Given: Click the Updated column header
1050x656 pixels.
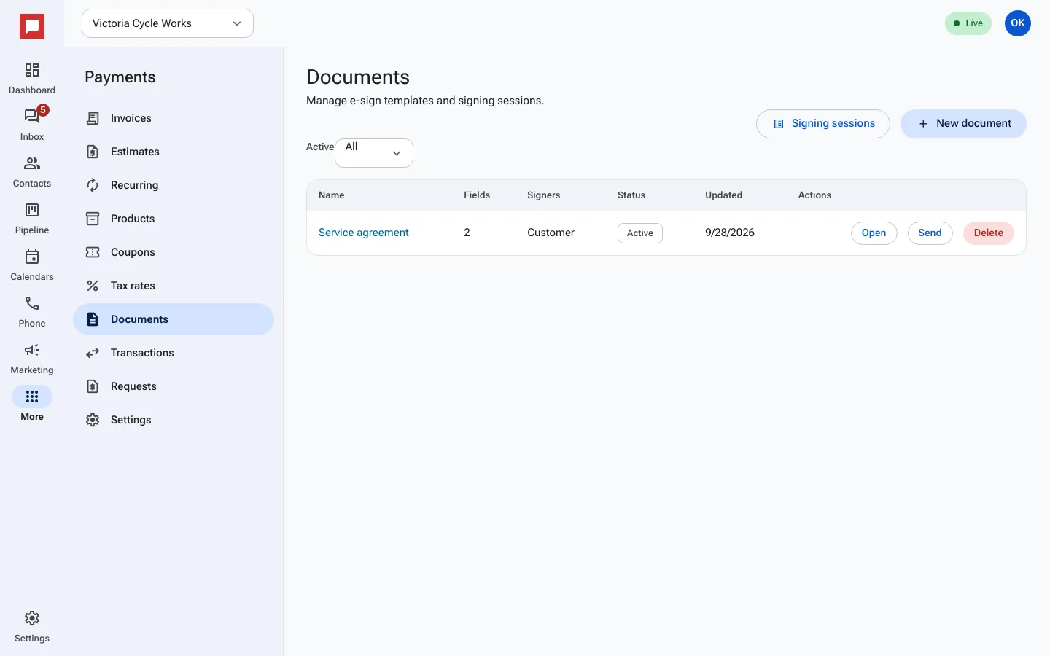Looking at the screenshot, I should click(x=723, y=195).
